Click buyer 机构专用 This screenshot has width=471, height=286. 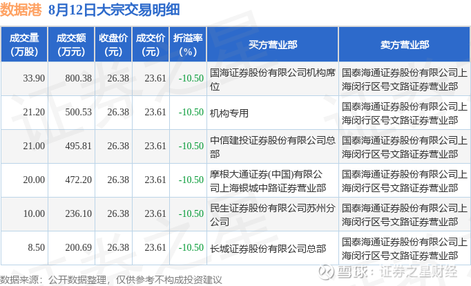(x=229, y=113)
